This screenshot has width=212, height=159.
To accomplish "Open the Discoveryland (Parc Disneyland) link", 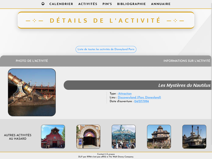I will [139, 97].
